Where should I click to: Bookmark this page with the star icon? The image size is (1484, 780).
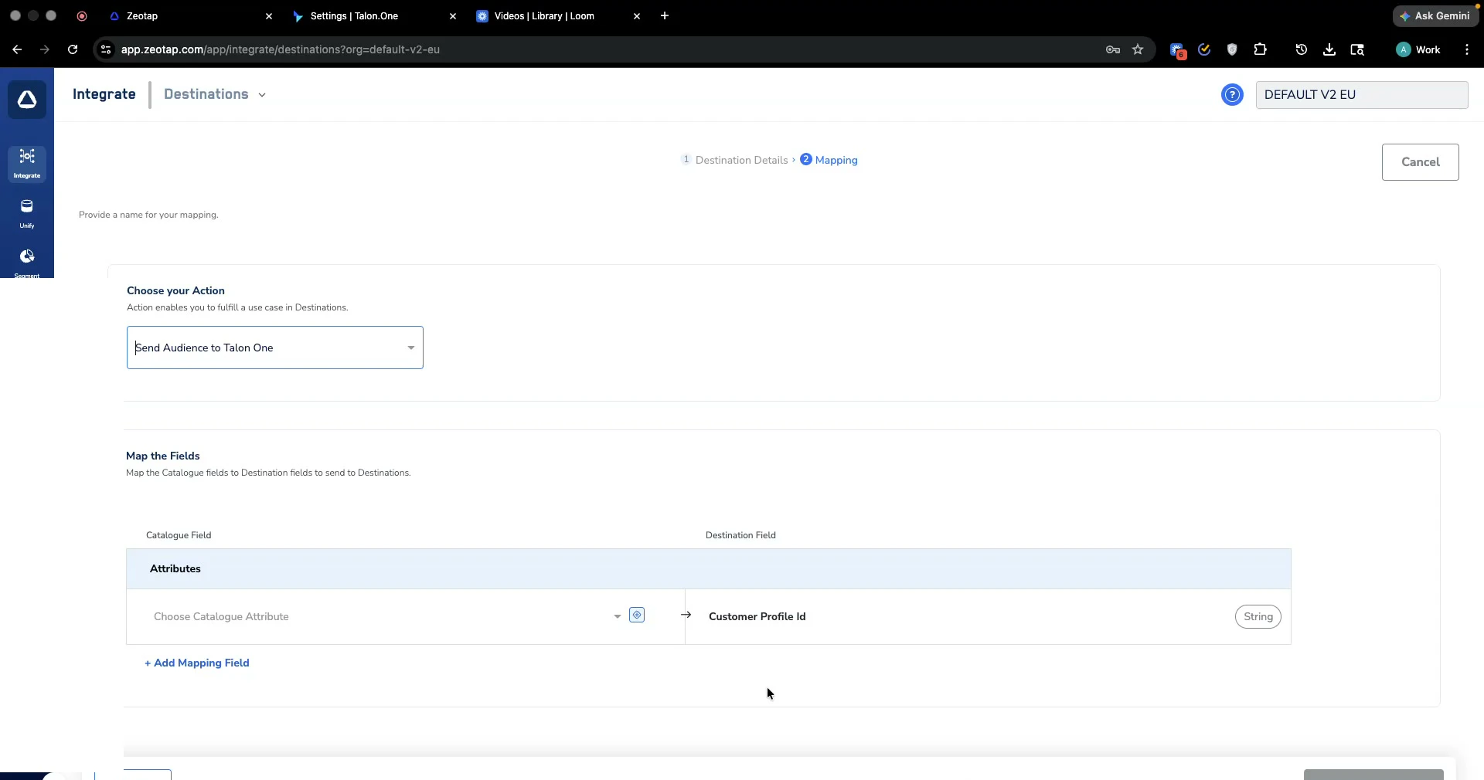(x=1138, y=49)
